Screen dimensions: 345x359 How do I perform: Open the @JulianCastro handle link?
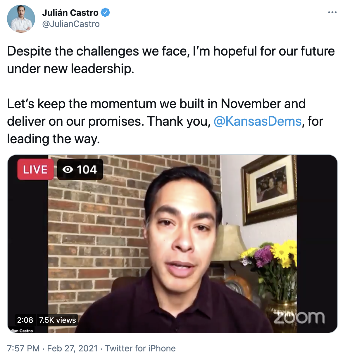(71, 24)
